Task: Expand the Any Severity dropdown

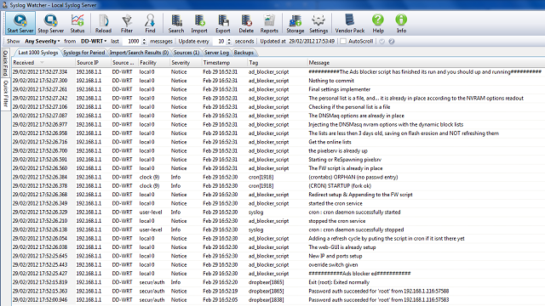Action: tap(43, 42)
